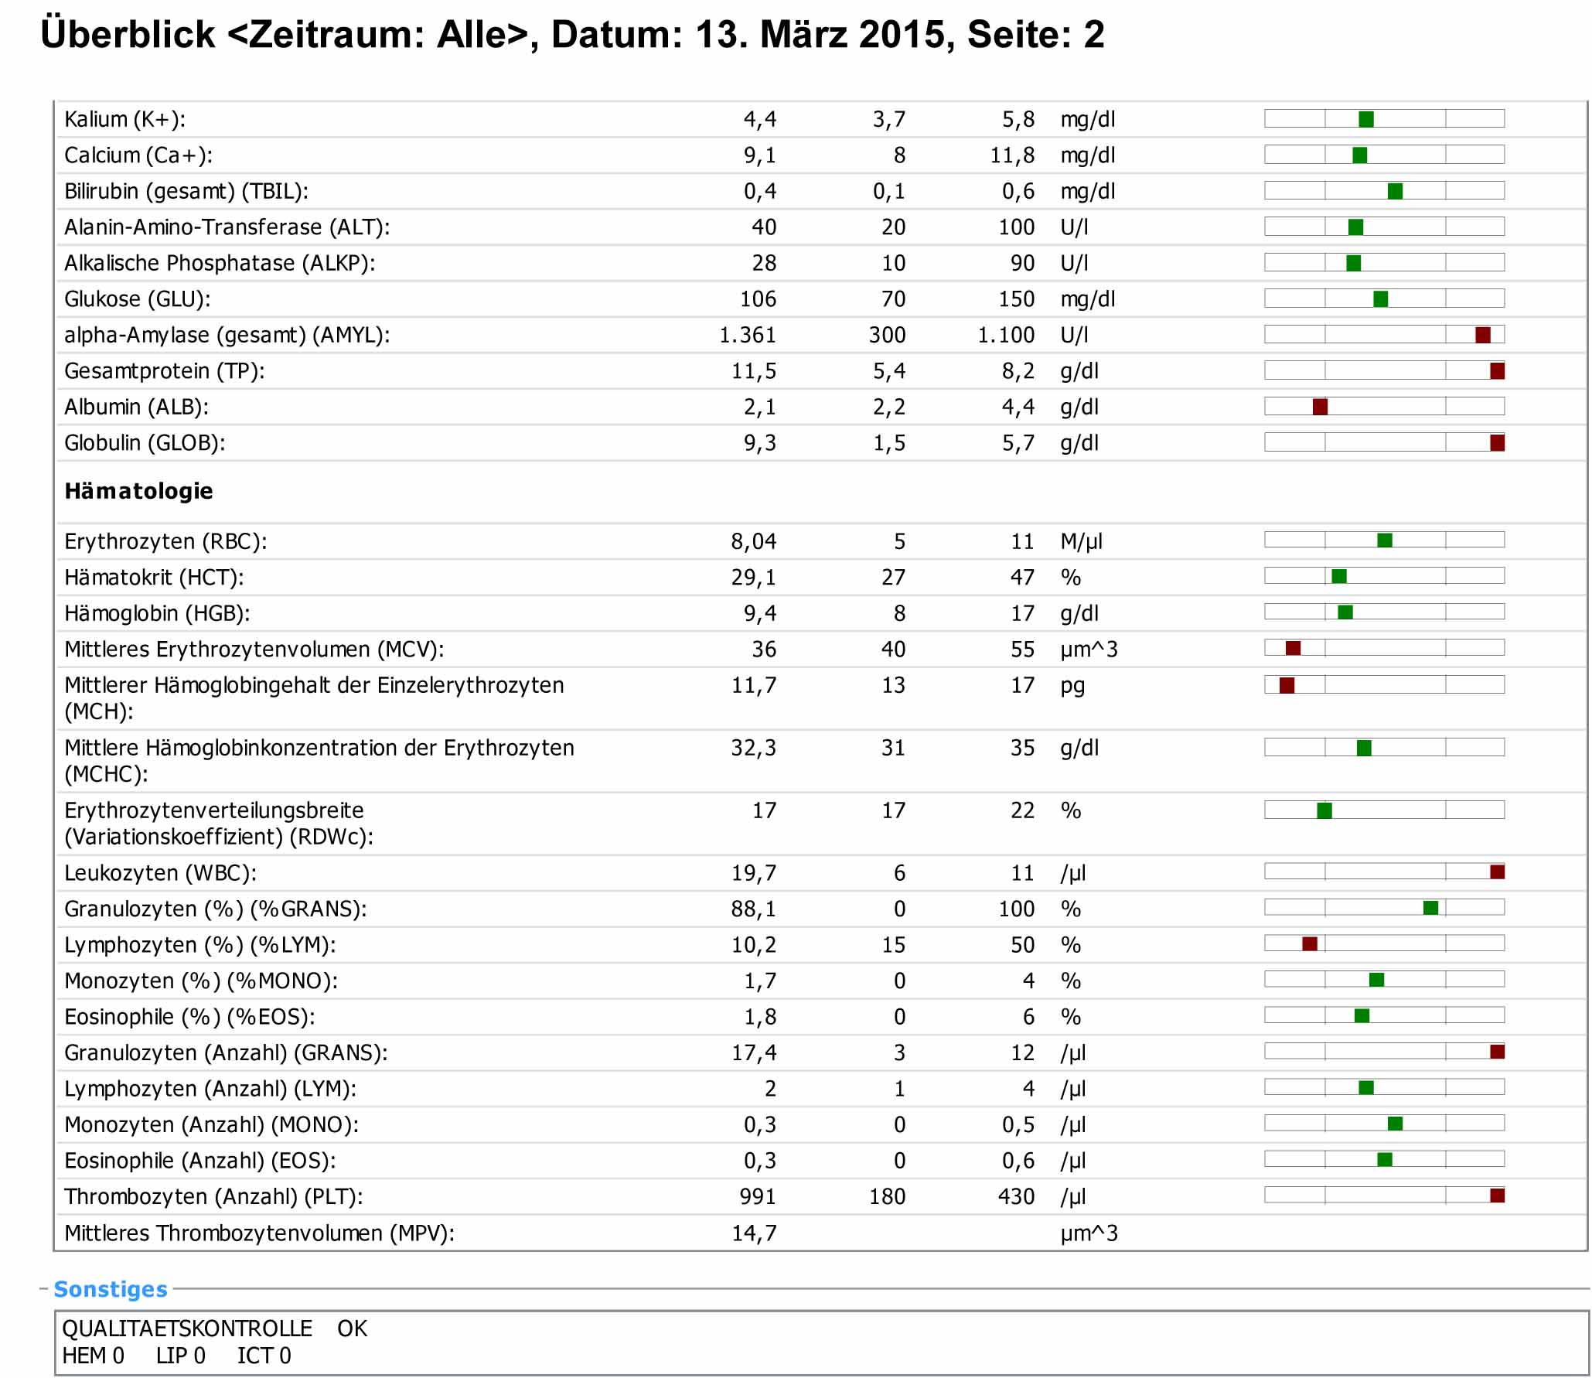The height and width of the screenshot is (1378, 1592).
Task: Select the Hämatologie section heading
Action: [x=138, y=491]
